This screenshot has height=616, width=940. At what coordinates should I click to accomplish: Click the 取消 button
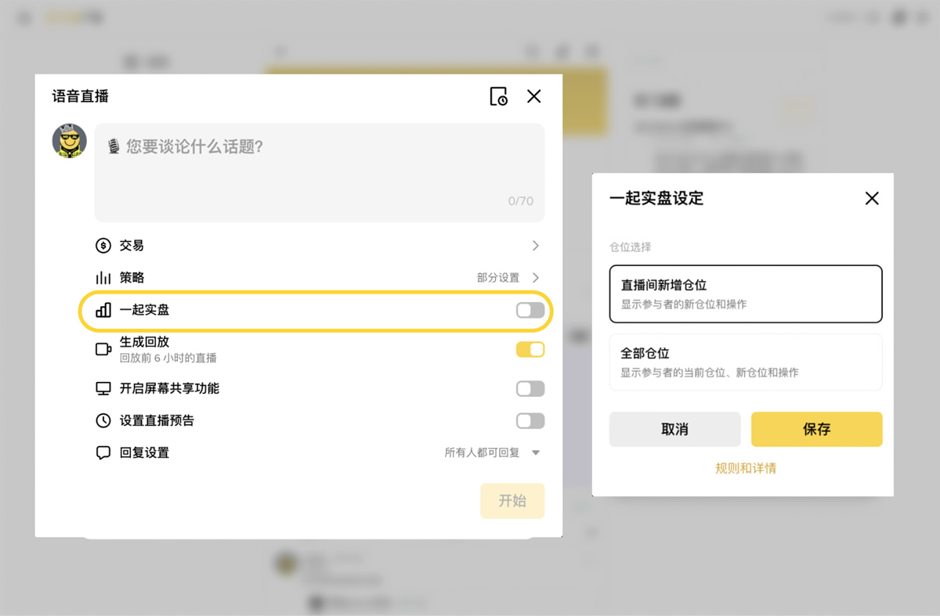674,429
